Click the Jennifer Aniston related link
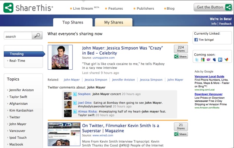Screen dimensions: 234x148 (x=124, y=80)
